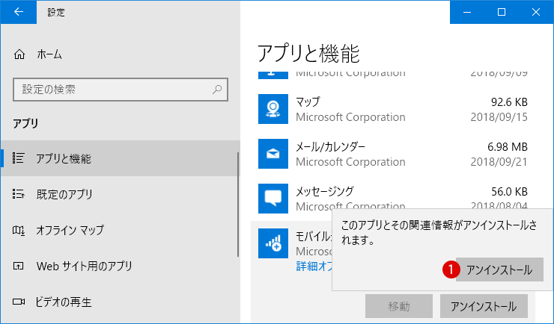The height and width of the screenshot is (324, 554).
Task: Select the マップ app name
Action: pos(308,102)
